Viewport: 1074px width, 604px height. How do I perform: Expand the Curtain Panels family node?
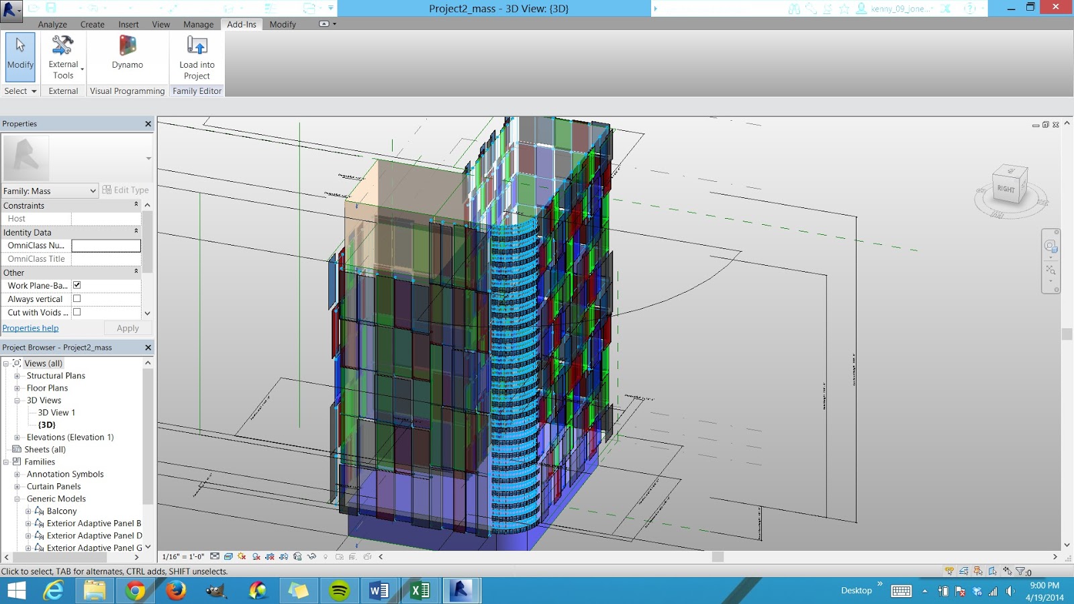click(x=17, y=486)
